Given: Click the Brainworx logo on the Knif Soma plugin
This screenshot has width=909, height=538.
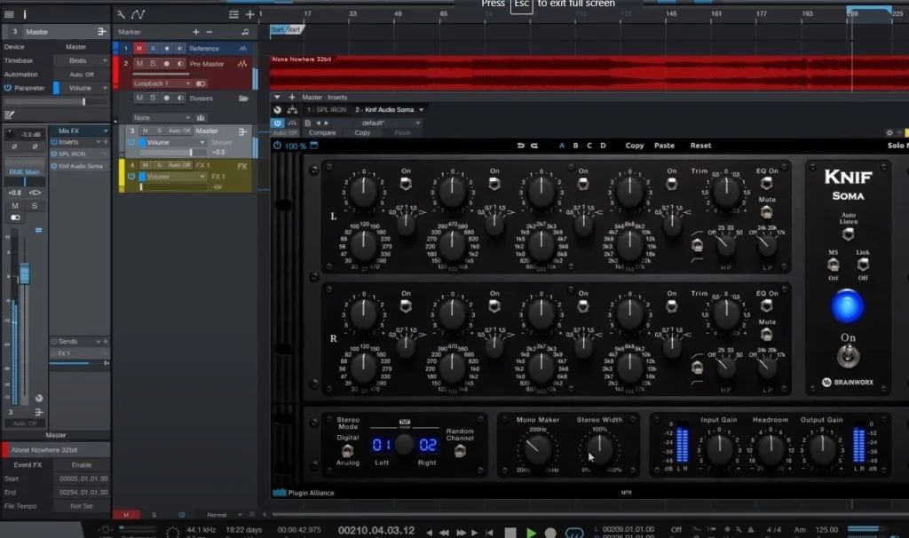Looking at the screenshot, I should 846,382.
